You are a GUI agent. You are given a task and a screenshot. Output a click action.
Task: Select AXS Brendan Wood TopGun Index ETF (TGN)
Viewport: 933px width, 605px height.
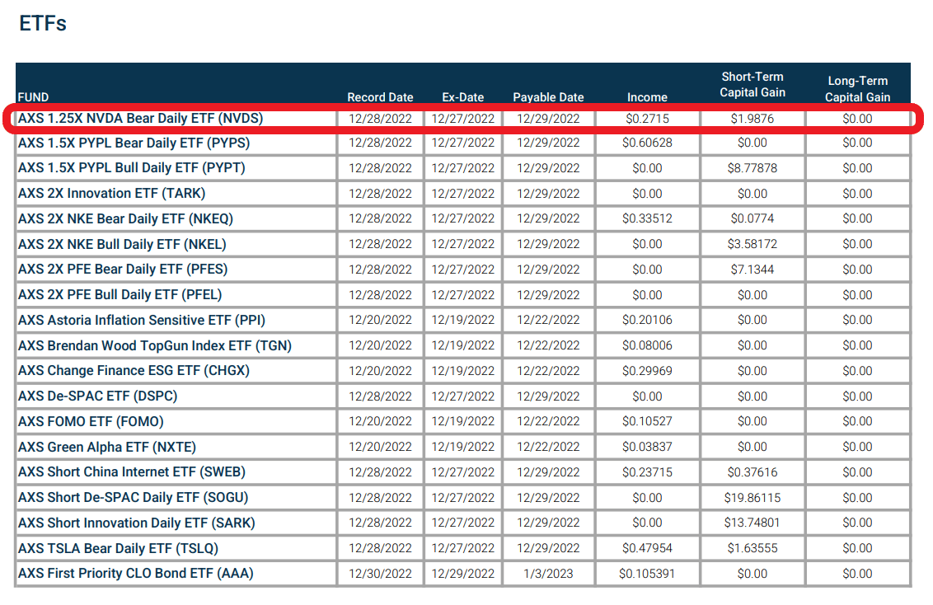point(155,345)
